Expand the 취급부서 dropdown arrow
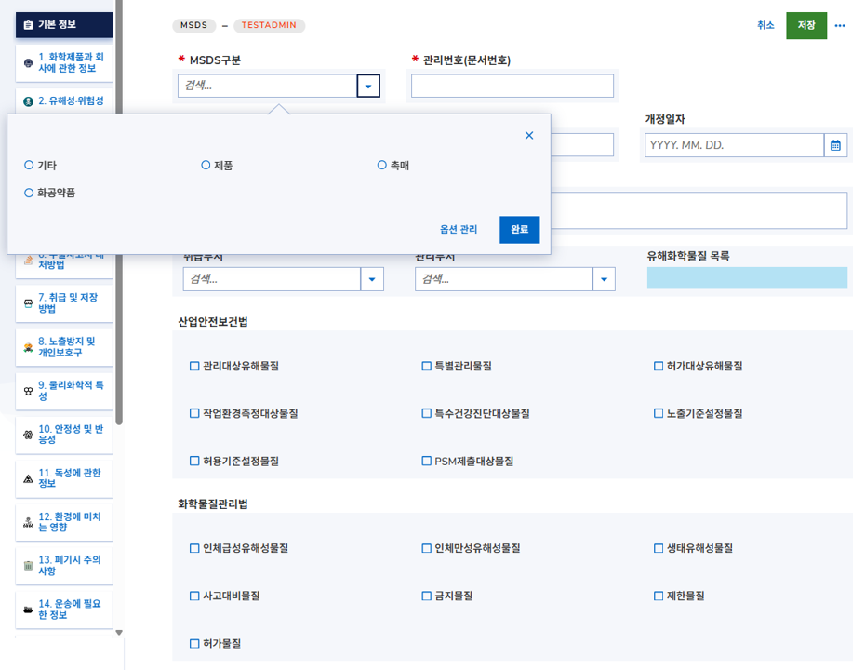Viewport: 865px width, 670px height. [x=372, y=279]
